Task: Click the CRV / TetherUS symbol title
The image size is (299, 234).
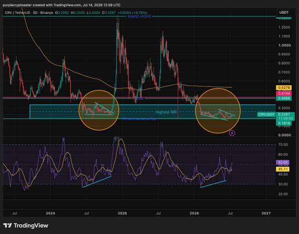Action: tap(18, 13)
